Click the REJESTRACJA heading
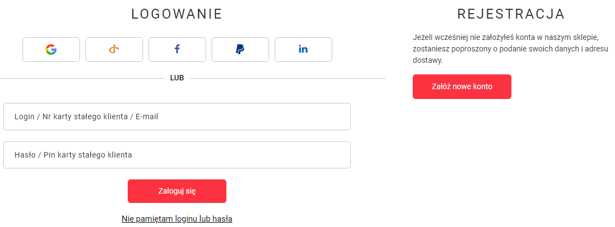The image size is (615, 227). (x=511, y=14)
